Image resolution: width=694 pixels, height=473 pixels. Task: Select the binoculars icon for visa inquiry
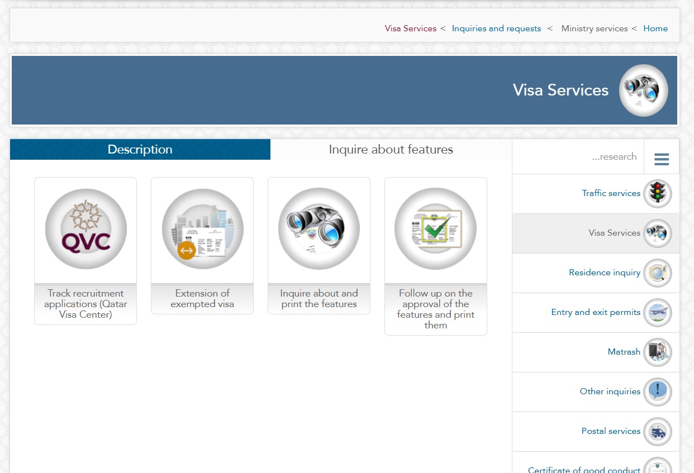click(x=319, y=229)
